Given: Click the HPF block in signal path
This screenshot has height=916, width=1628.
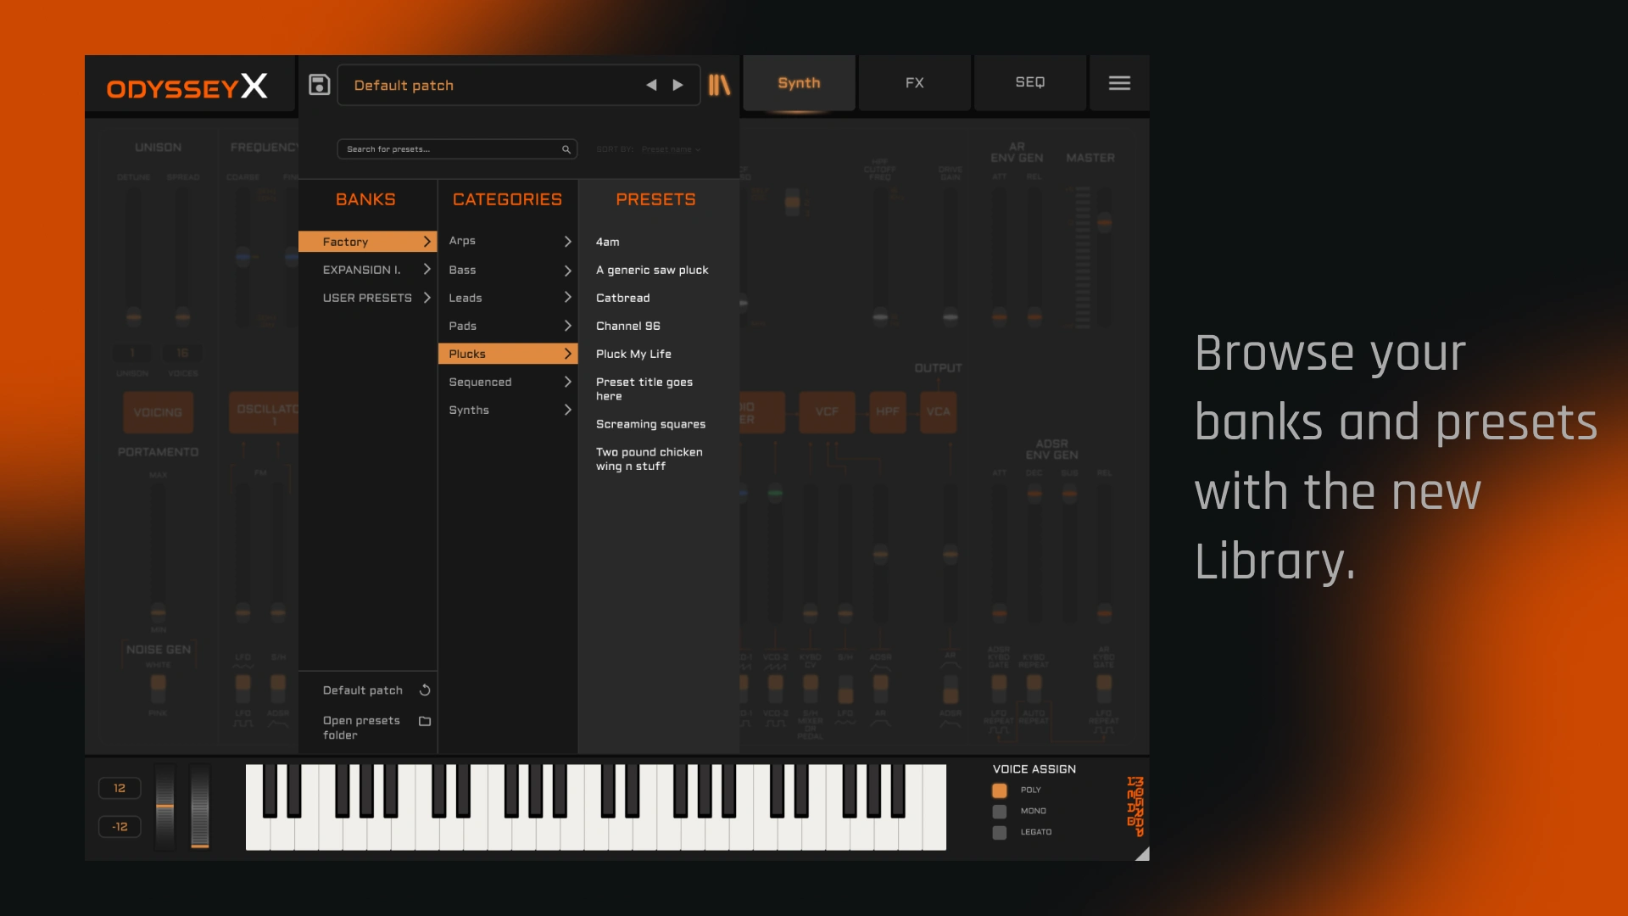Looking at the screenshot, I should coord(887,412).
